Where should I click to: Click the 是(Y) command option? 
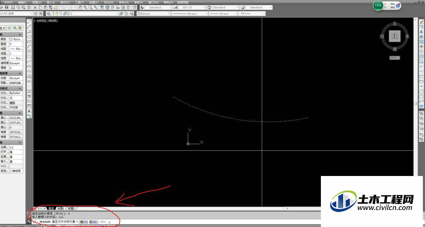pos(84,222)
